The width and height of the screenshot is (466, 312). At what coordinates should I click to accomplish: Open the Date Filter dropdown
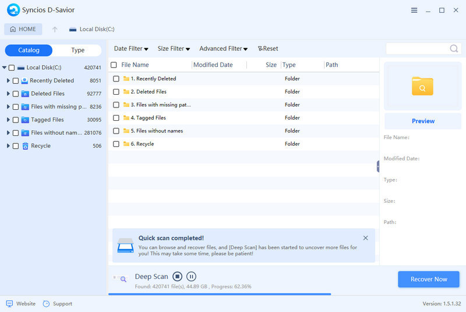[x=130, y=49]
